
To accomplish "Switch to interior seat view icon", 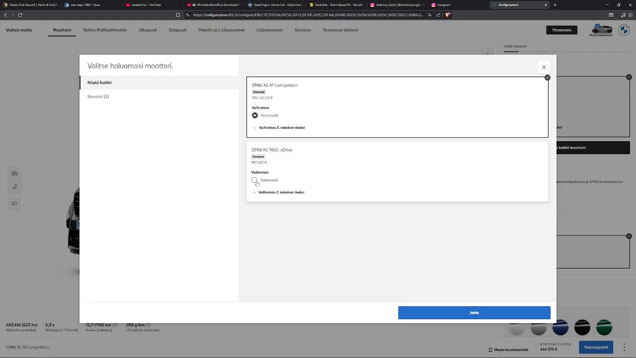I will (14, 186).
